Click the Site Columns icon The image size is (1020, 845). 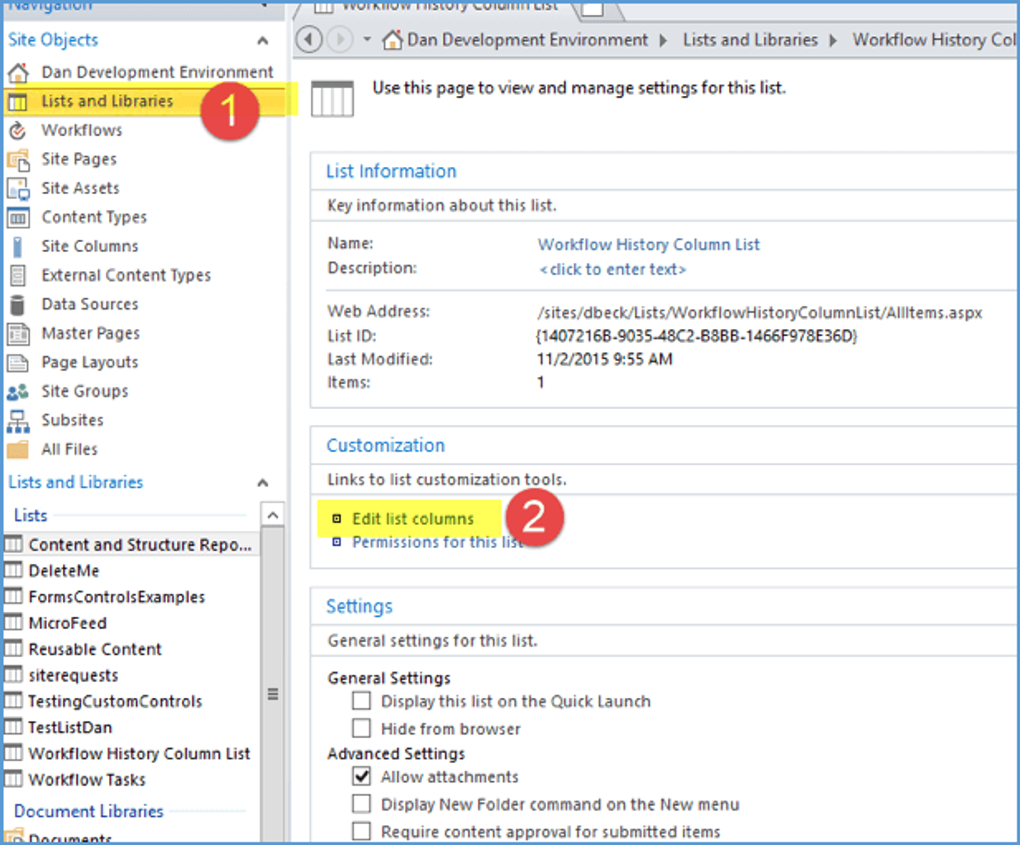tap(18, 247)
